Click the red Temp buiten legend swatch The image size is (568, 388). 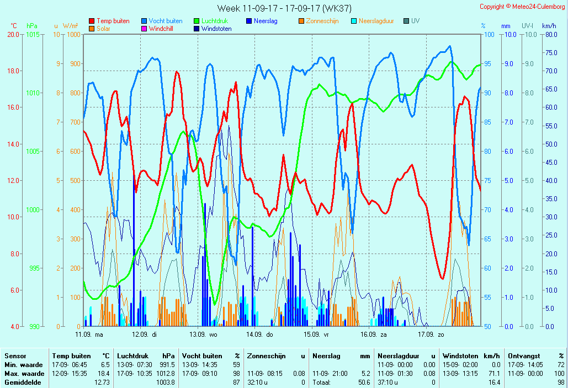point(92,21)
